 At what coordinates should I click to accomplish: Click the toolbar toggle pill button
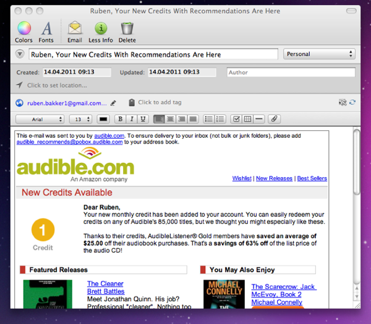click(351, 11)
